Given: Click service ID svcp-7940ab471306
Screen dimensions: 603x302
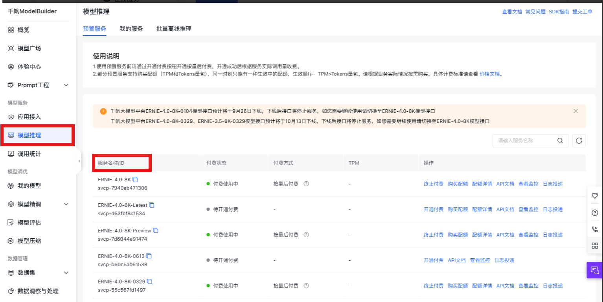Looking at the screenshot, I should [123, 188].
